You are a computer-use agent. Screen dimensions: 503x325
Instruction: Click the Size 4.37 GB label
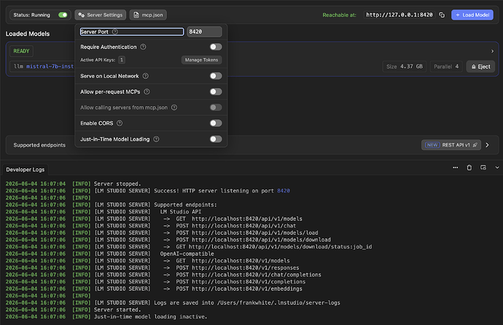point(404,66)
